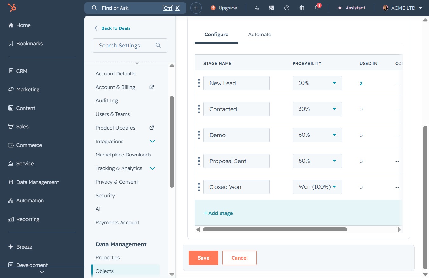This screenshot has height=278, width=429.
Task: Click the main page vertical scrollbar
Action: [x=426, y=197]
